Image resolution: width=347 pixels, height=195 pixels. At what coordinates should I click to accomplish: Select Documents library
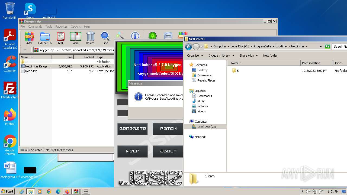tap(202, 96)
